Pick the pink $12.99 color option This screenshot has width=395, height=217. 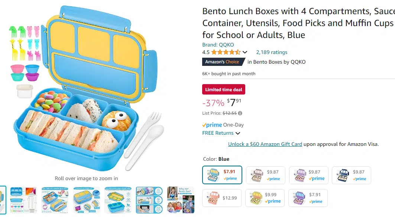[x=222, y=198]
